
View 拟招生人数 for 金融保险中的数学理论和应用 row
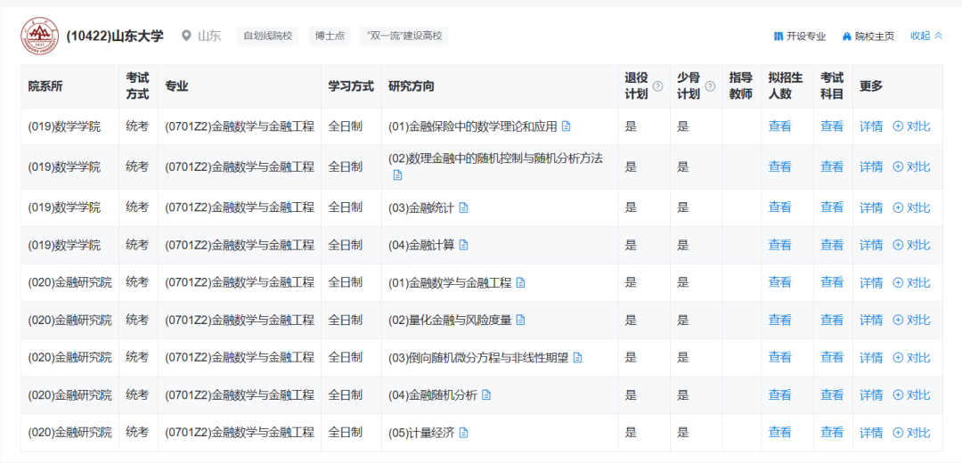point(779,126)
